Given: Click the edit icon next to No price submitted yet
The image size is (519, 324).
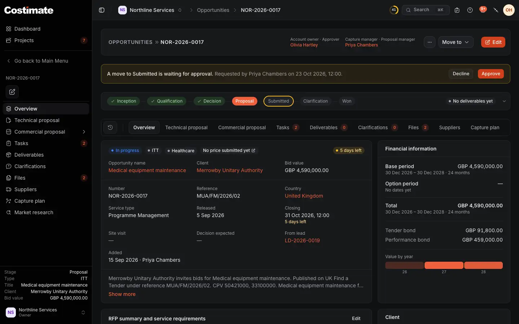Looking at the screenshot, I should (253, 150).
